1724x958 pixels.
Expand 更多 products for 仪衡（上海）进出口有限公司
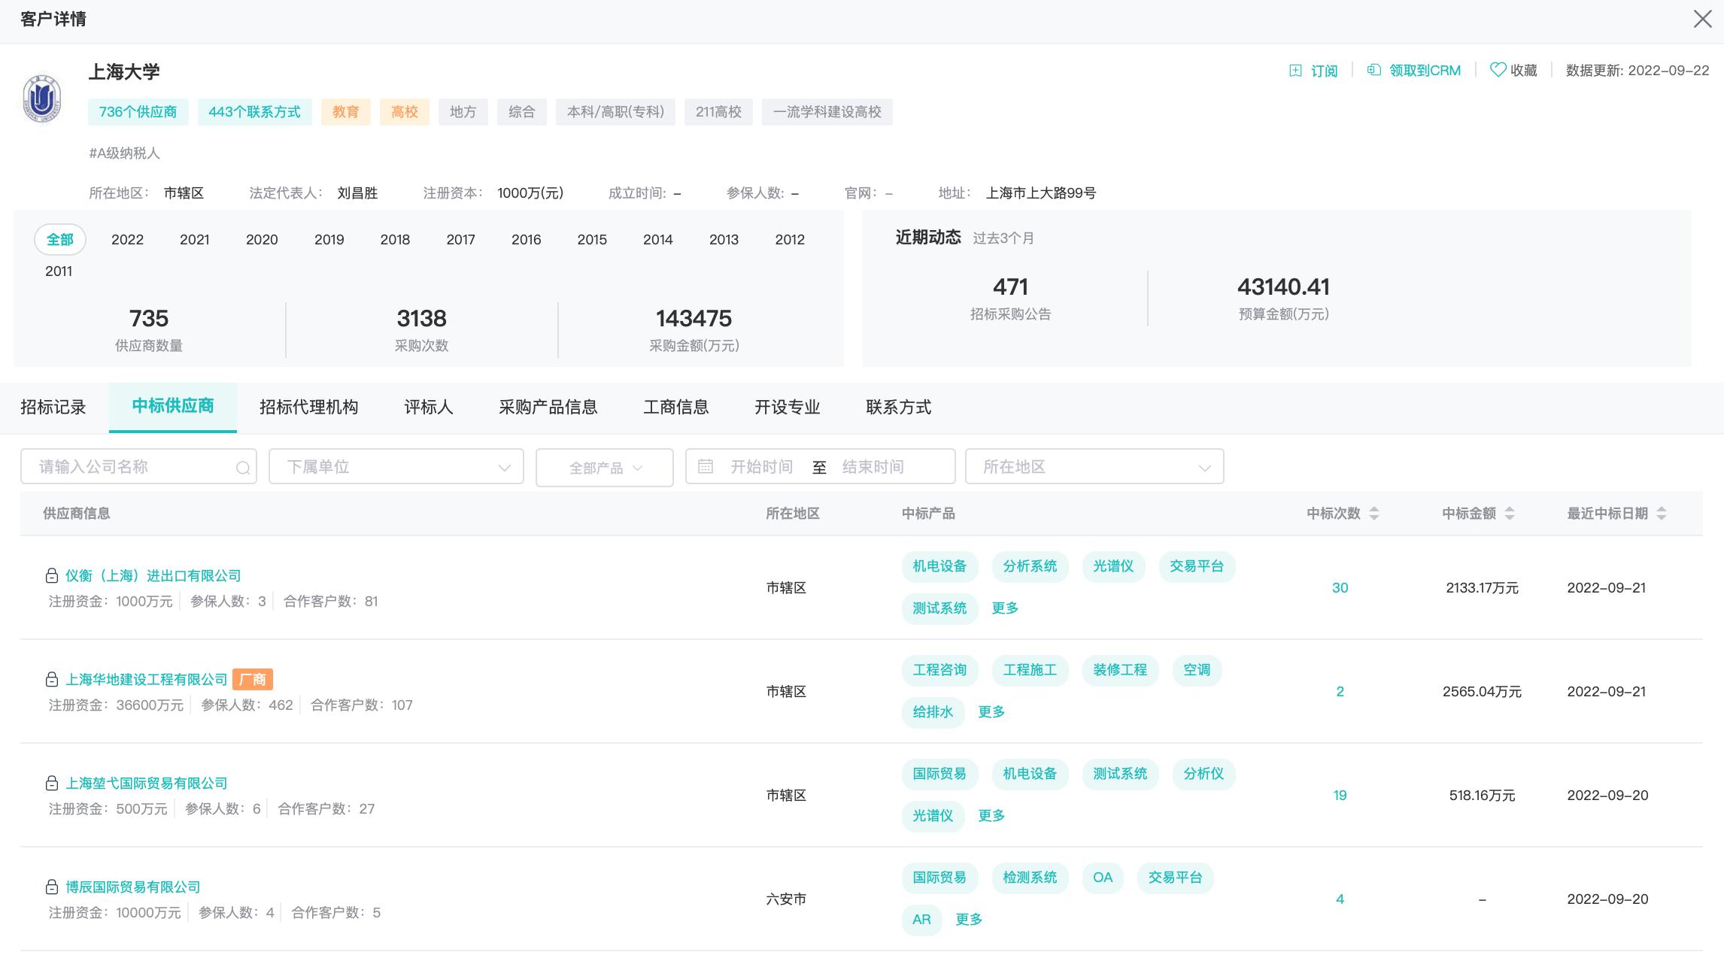1005,608
